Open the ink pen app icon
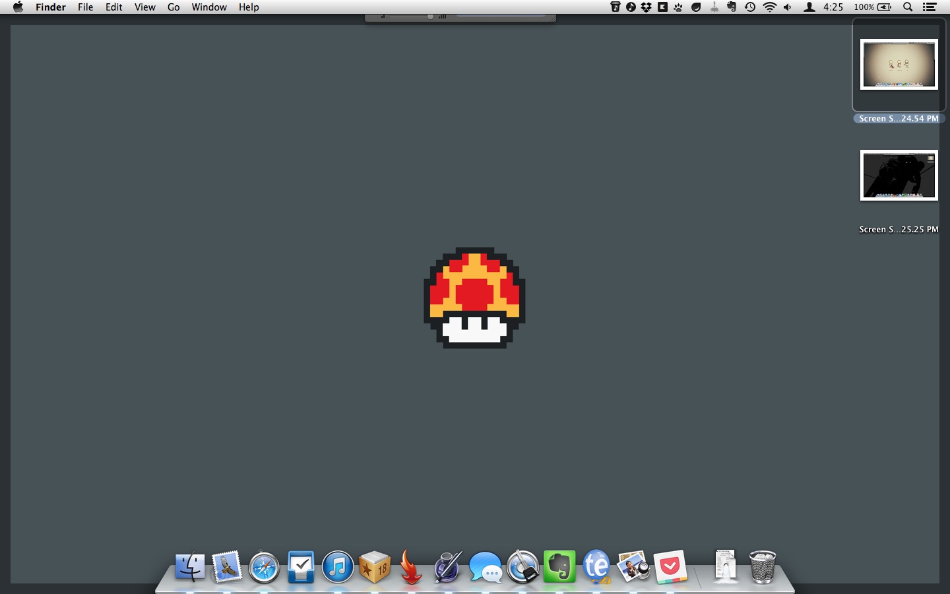950x594 pixels. coord(448,566)
